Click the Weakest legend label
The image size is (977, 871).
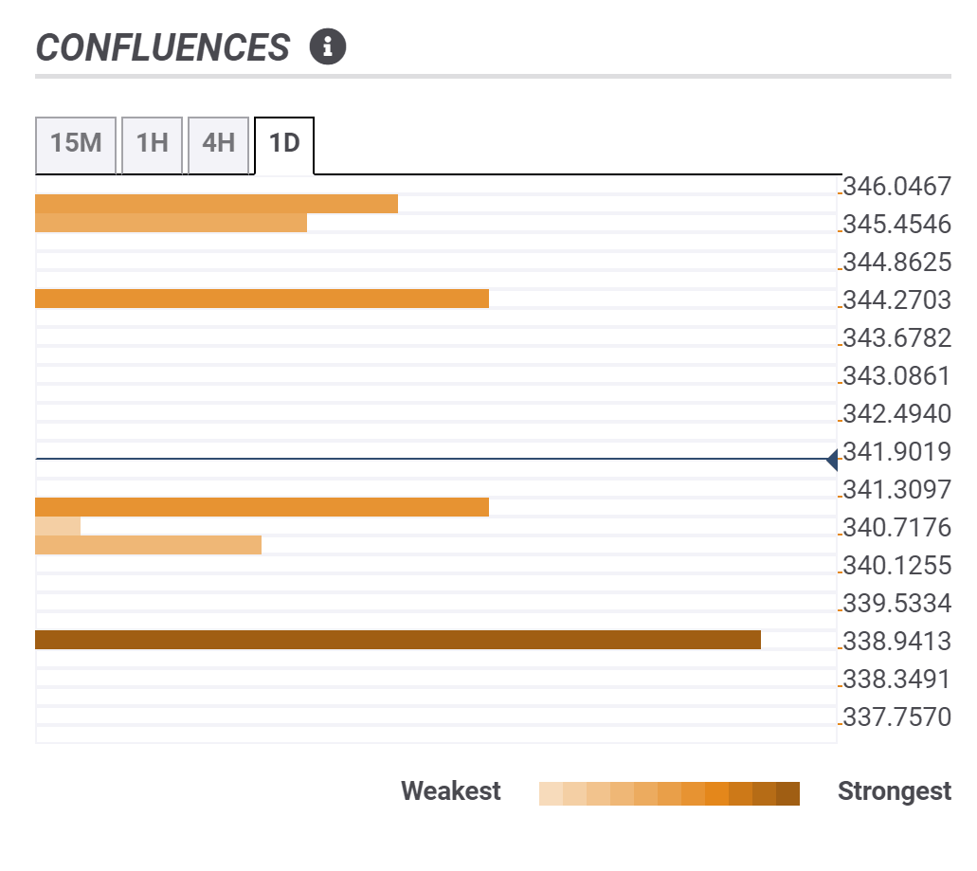click(451, 791)
